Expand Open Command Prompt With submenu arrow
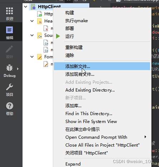The image size is (159, 167). coord(145,137)
